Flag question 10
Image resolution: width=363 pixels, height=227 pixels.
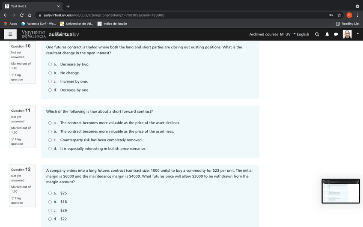pyautogui.click(x=17, y=77)
